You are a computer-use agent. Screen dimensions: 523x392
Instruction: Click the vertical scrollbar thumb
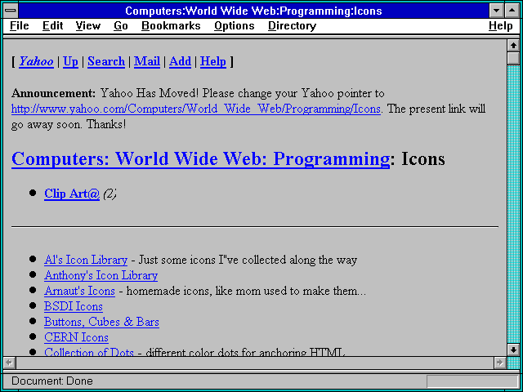click(x=513, y=59)
